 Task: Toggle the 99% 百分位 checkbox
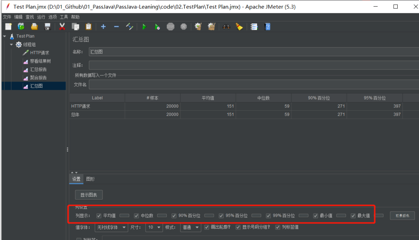tap(268, 216)
